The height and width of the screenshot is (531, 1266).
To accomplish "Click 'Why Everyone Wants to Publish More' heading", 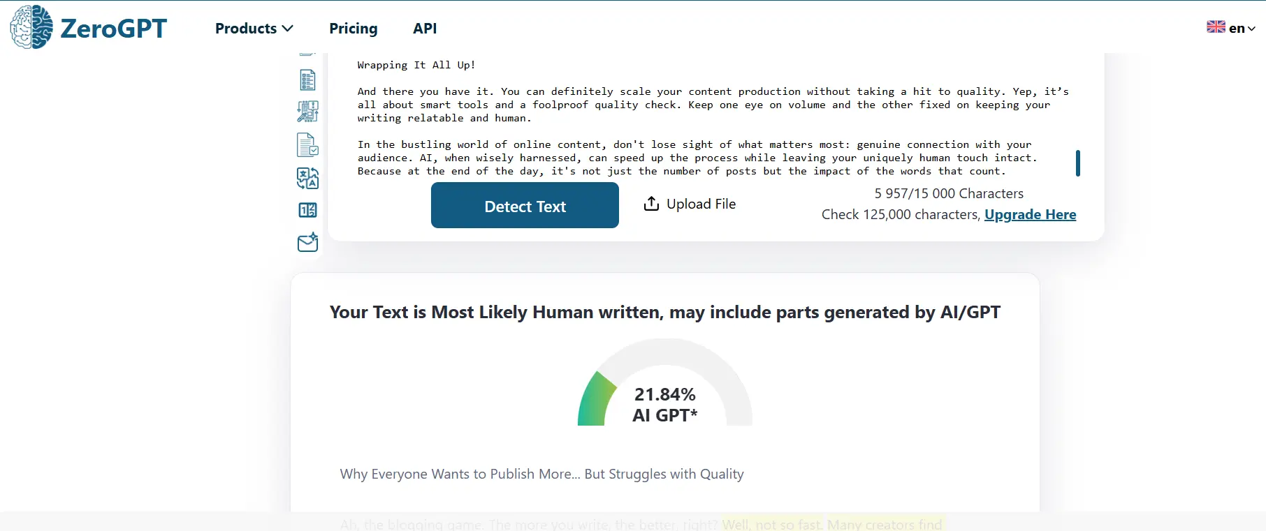I will point(541,474).
